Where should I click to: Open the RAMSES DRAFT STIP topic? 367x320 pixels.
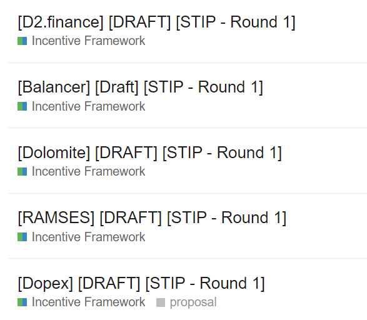tap(152, 217)
